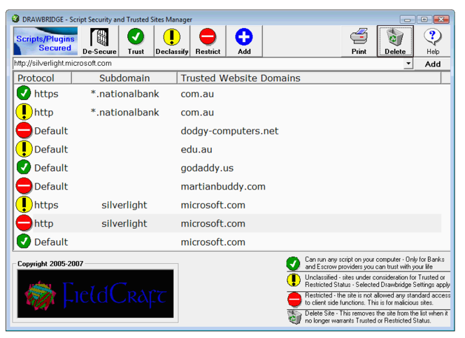
Task: Sort by the Subdomain column header
Action: 124,78
